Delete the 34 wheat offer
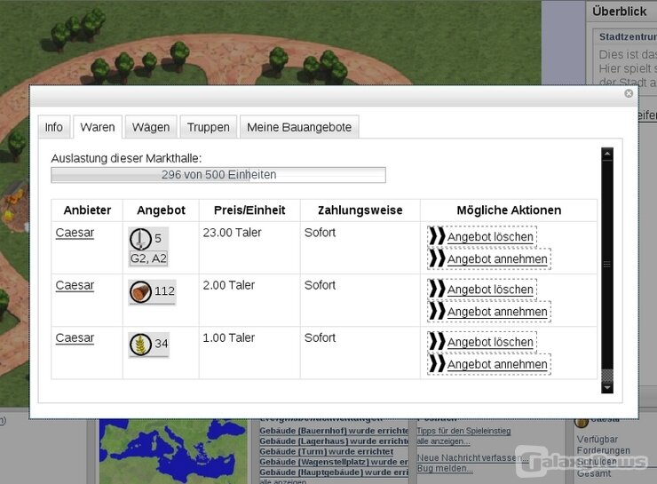Image resolution: width=657 pixels, height=484 pixels. (490, 342)
